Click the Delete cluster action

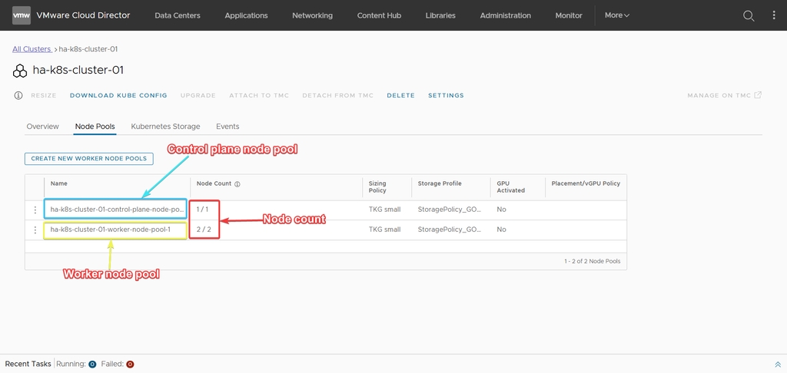point(400,96)
